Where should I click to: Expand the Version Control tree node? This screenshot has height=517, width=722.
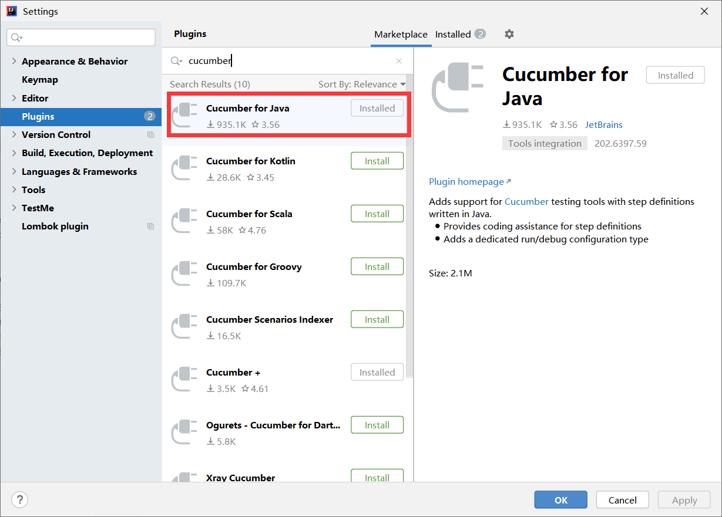[14, 134]
